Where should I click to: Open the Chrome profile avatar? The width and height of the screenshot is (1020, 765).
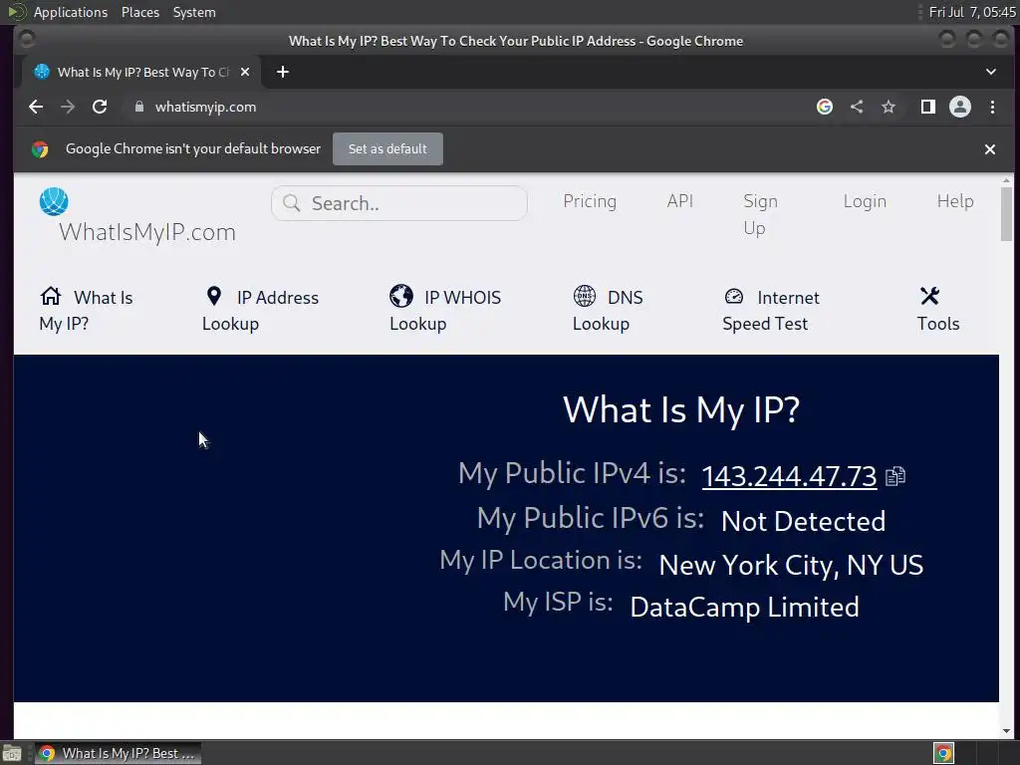pos(960,107)
